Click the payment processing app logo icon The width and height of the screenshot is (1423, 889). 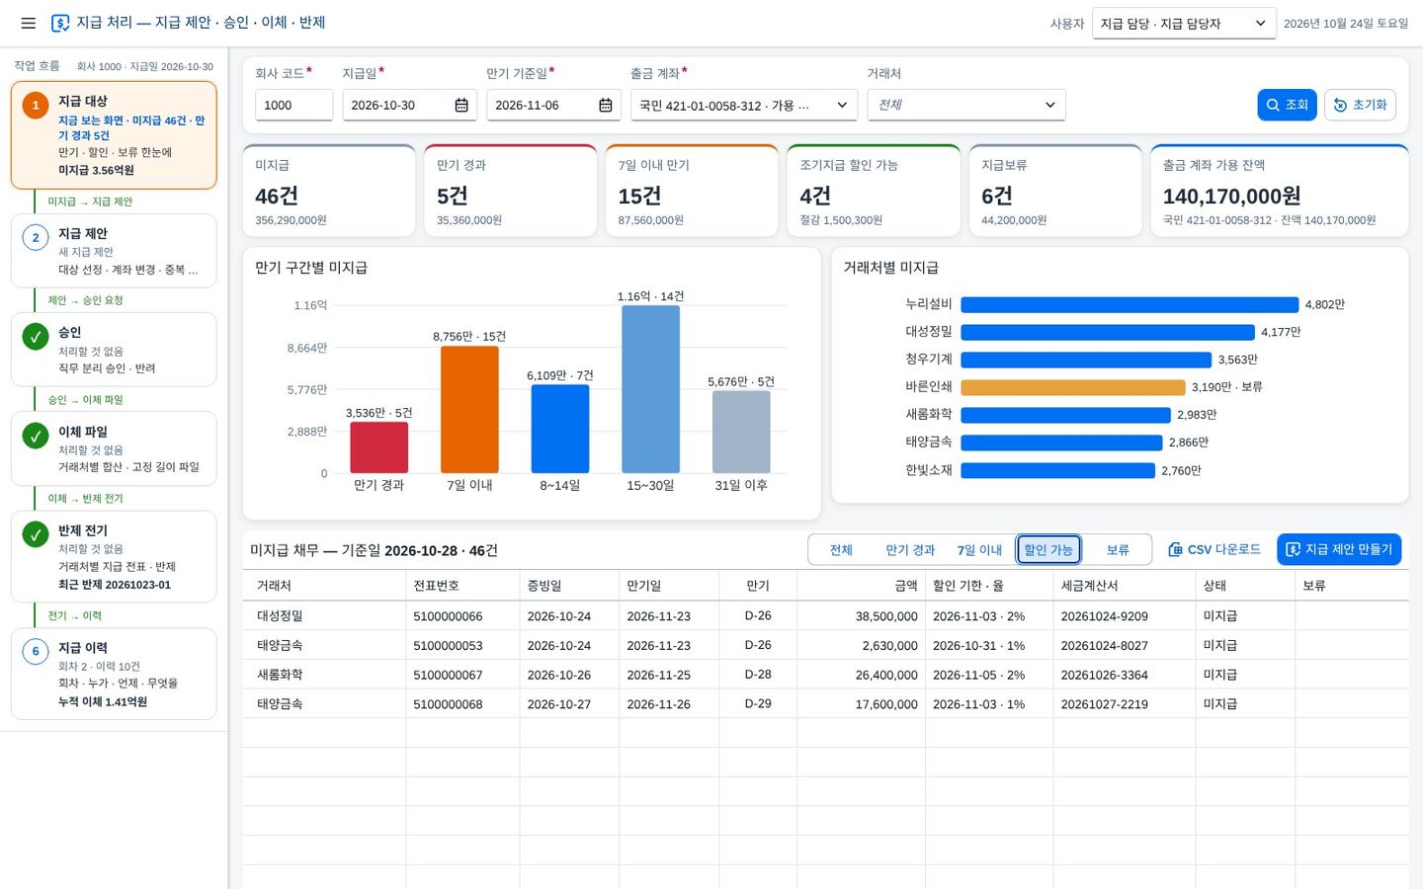(60, 23)
